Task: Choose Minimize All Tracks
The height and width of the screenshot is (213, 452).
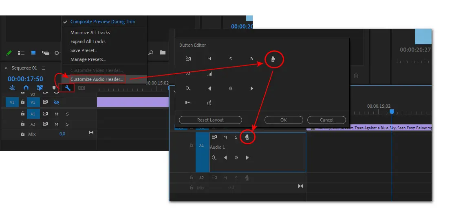Action: 90,33
